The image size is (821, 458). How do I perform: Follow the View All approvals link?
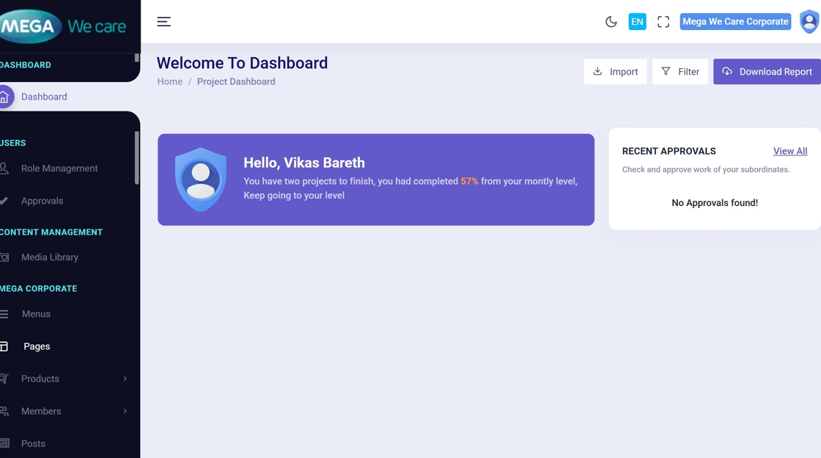[x=789, y=151]
